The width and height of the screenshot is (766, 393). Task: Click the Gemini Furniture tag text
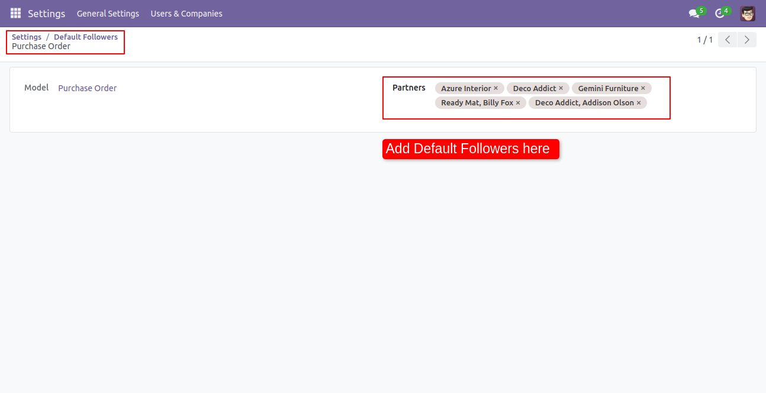(x=608, y=88)
